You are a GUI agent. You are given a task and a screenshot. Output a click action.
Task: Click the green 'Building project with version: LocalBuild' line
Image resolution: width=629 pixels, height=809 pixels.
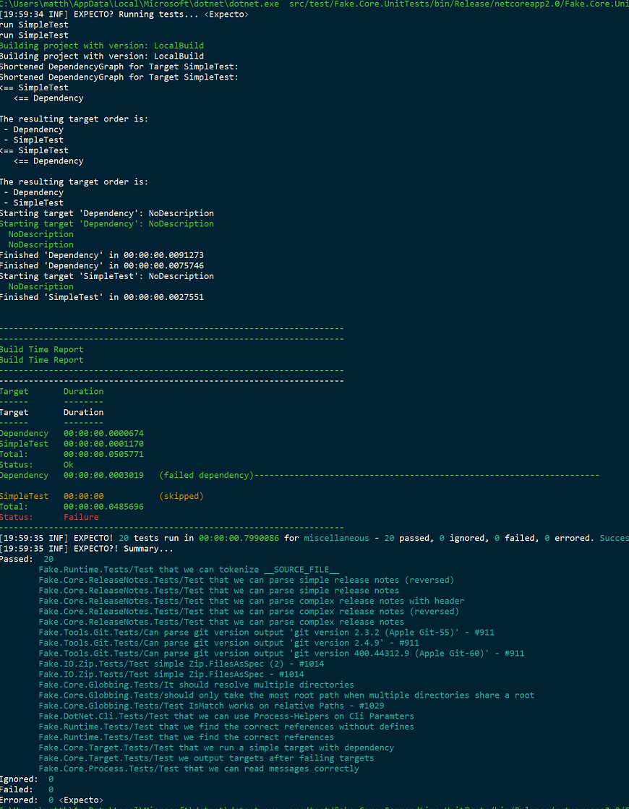click(x=102, y=46)
